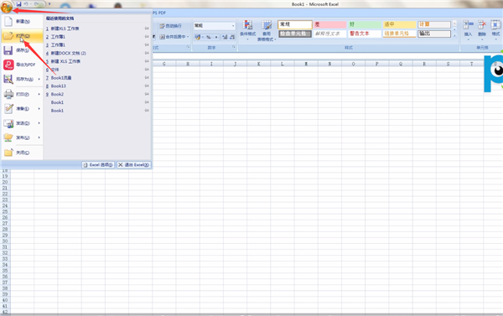The height and width of the screenshot is (316, 503).
Task: Click the 发送 send icon
Action: (x=8, y=123)
